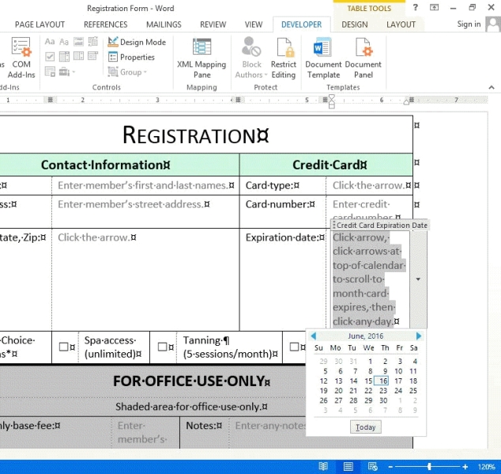Select DEVELOPER tab
Screen dimensions: 501x474
(x=301, y=25)
